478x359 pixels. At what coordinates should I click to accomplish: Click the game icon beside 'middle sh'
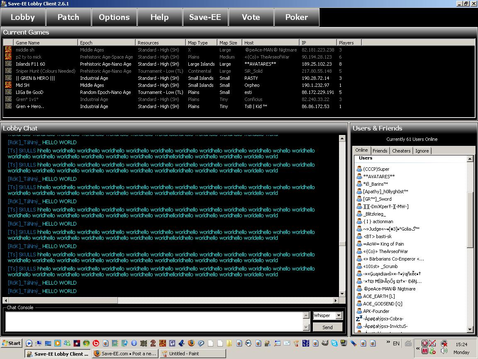click(x=8, y=50)
